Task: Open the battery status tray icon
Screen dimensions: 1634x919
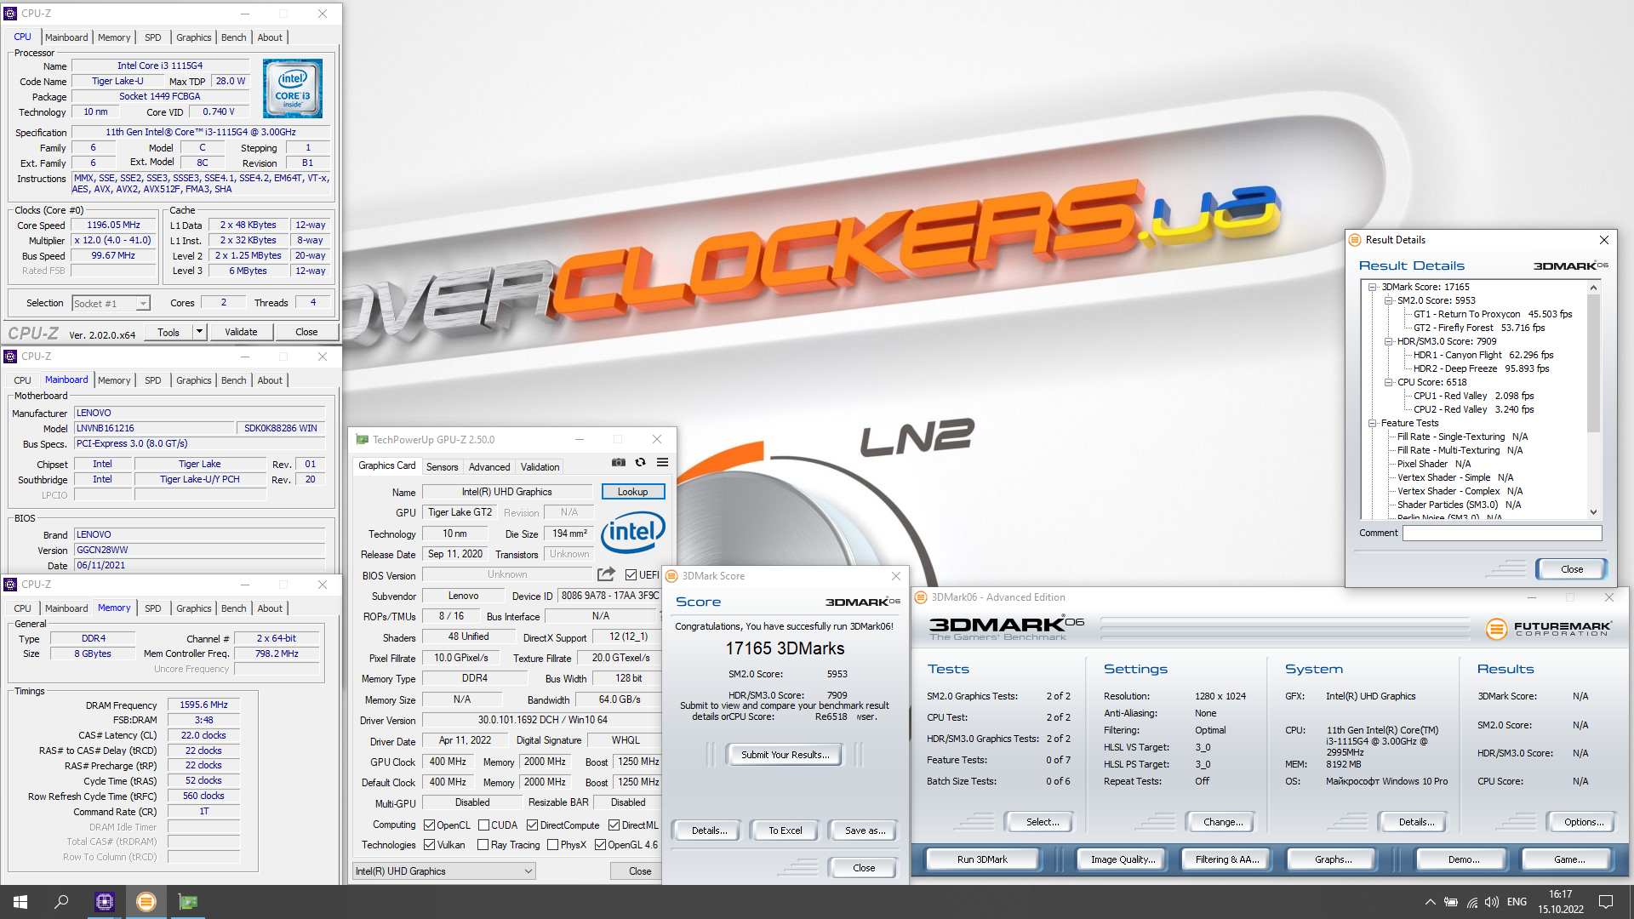Action: tap(1450, 902)
